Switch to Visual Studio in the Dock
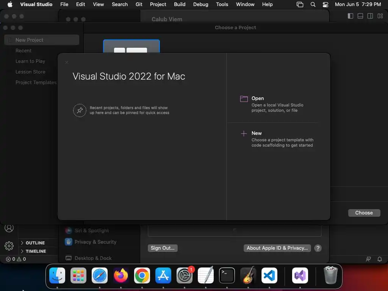Screen dimensions: 388x291 click(x=300, y=275)
